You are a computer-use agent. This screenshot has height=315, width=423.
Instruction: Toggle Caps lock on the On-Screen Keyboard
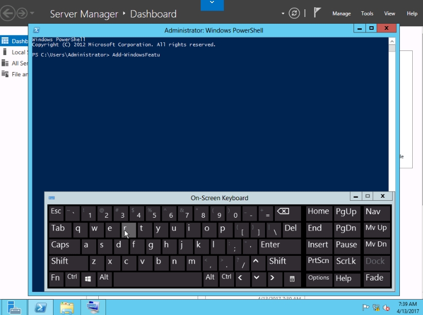pyautogui.click(x=64, y=246)
